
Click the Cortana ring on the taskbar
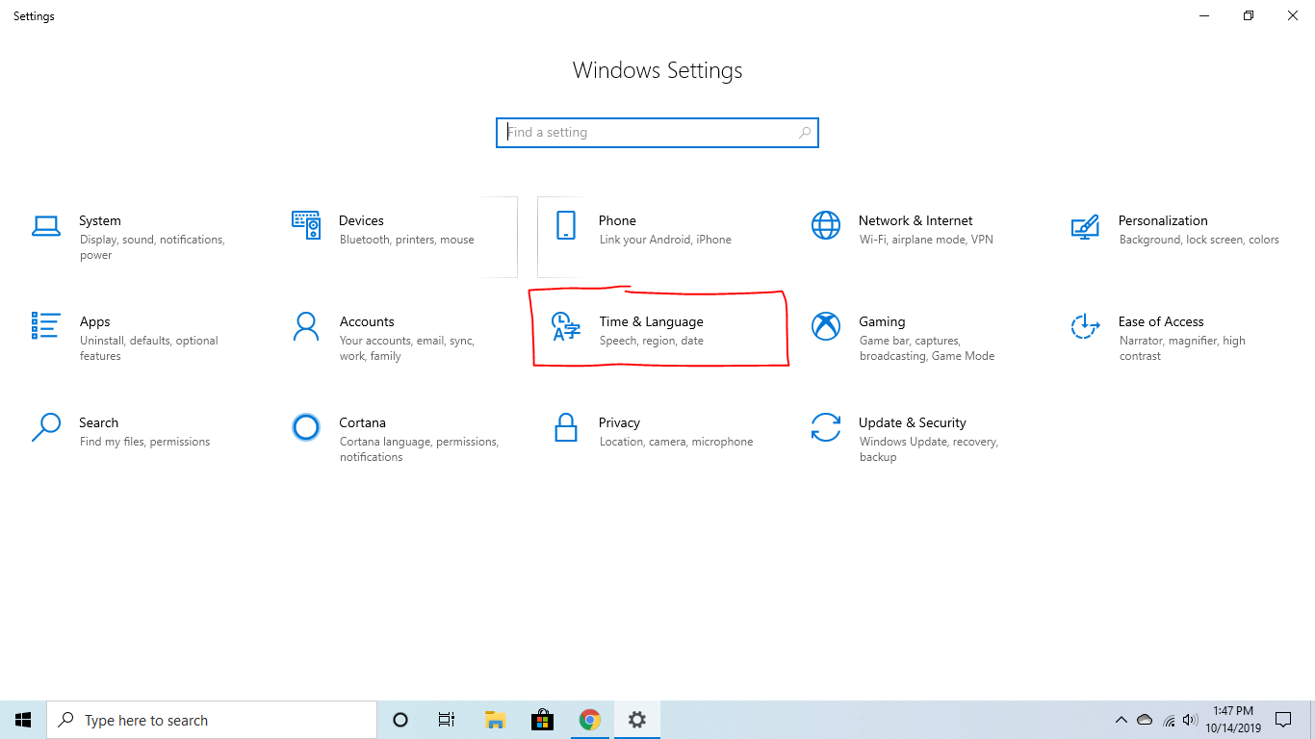pos(400,720)
